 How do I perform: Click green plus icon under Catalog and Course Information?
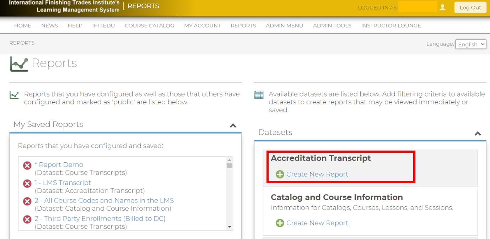[280, 223]
